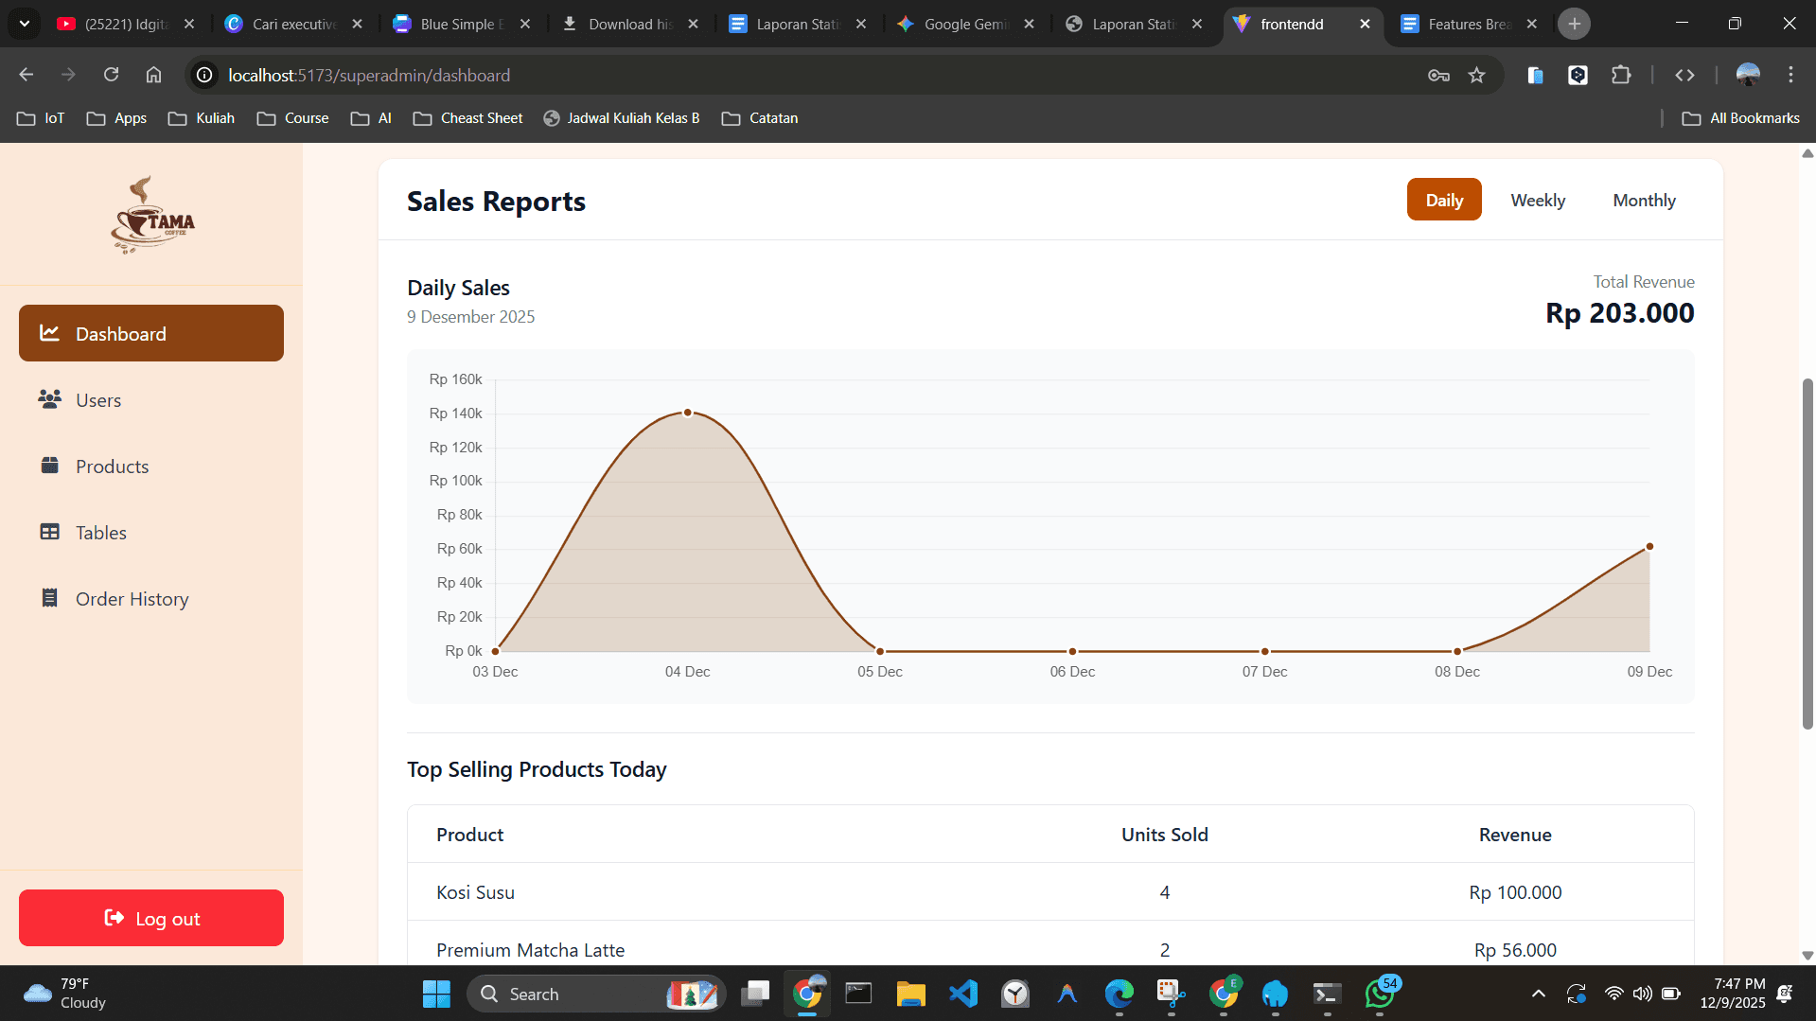Open the Kuliah bookmarks folder

pyautogui.click(x=202, y=118)
